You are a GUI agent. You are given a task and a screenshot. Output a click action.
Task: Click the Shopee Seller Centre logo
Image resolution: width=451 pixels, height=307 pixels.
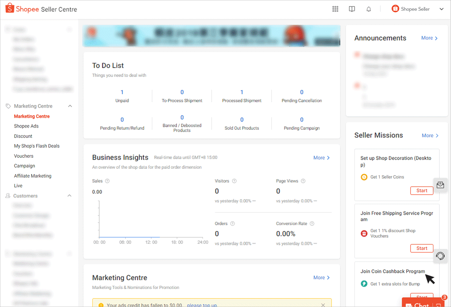point(41,9)
